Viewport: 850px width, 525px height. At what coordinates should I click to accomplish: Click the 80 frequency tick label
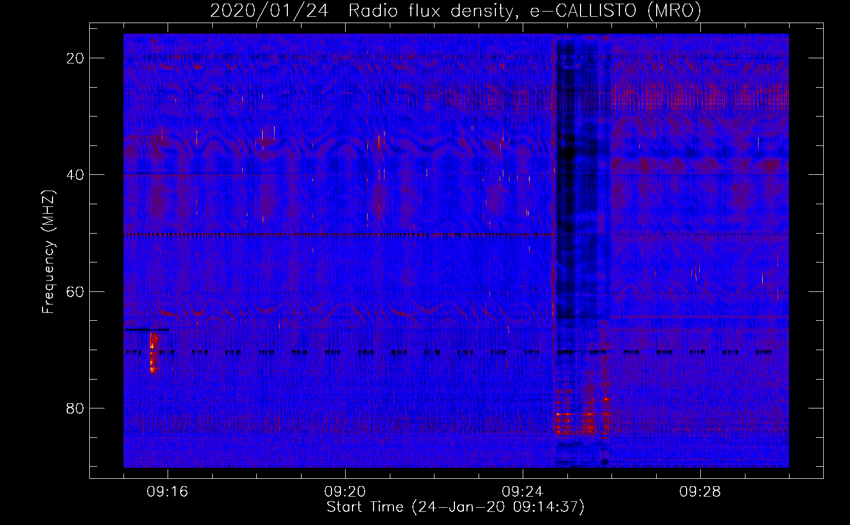pos(76,408)
